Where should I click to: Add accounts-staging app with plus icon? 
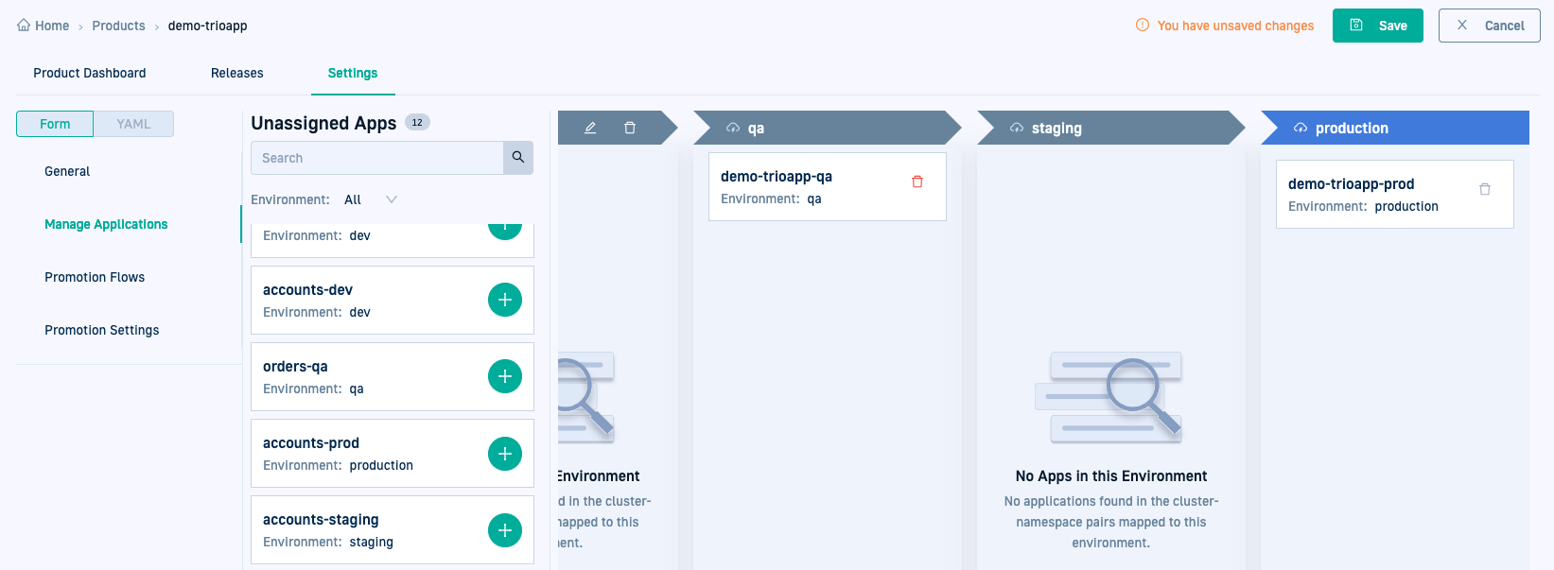click(x=504, y=530)
